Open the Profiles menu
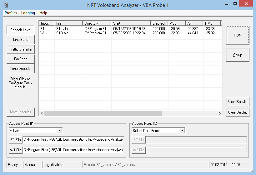This screenshot has width=256, height=175. pos(11,13)
